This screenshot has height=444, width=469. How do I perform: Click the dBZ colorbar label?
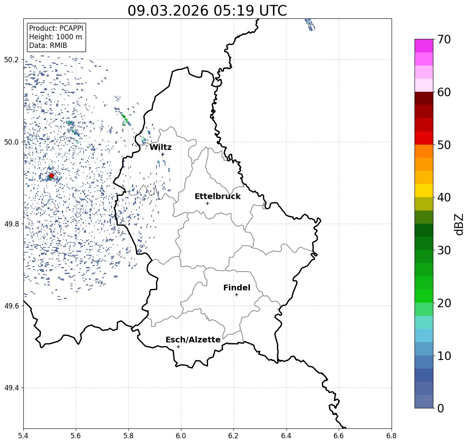[x=458, y=224]
